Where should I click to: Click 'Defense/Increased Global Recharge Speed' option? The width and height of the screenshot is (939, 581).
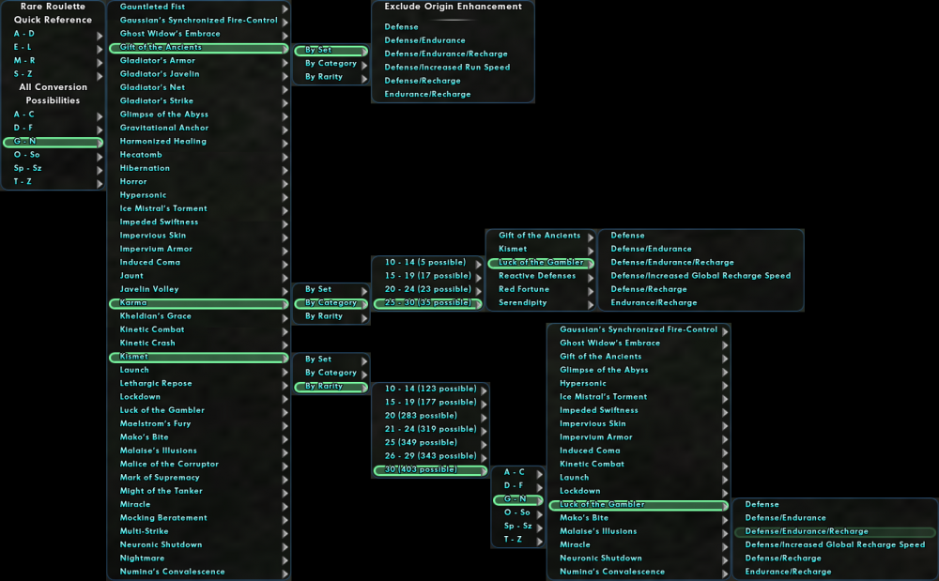point(700,275)
